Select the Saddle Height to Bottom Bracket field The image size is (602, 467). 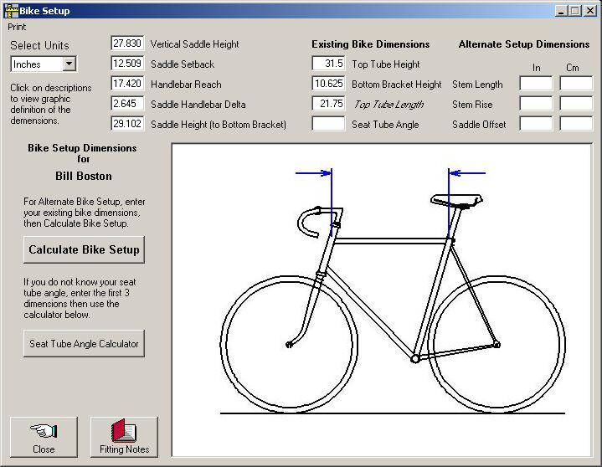tap(127, 124)
